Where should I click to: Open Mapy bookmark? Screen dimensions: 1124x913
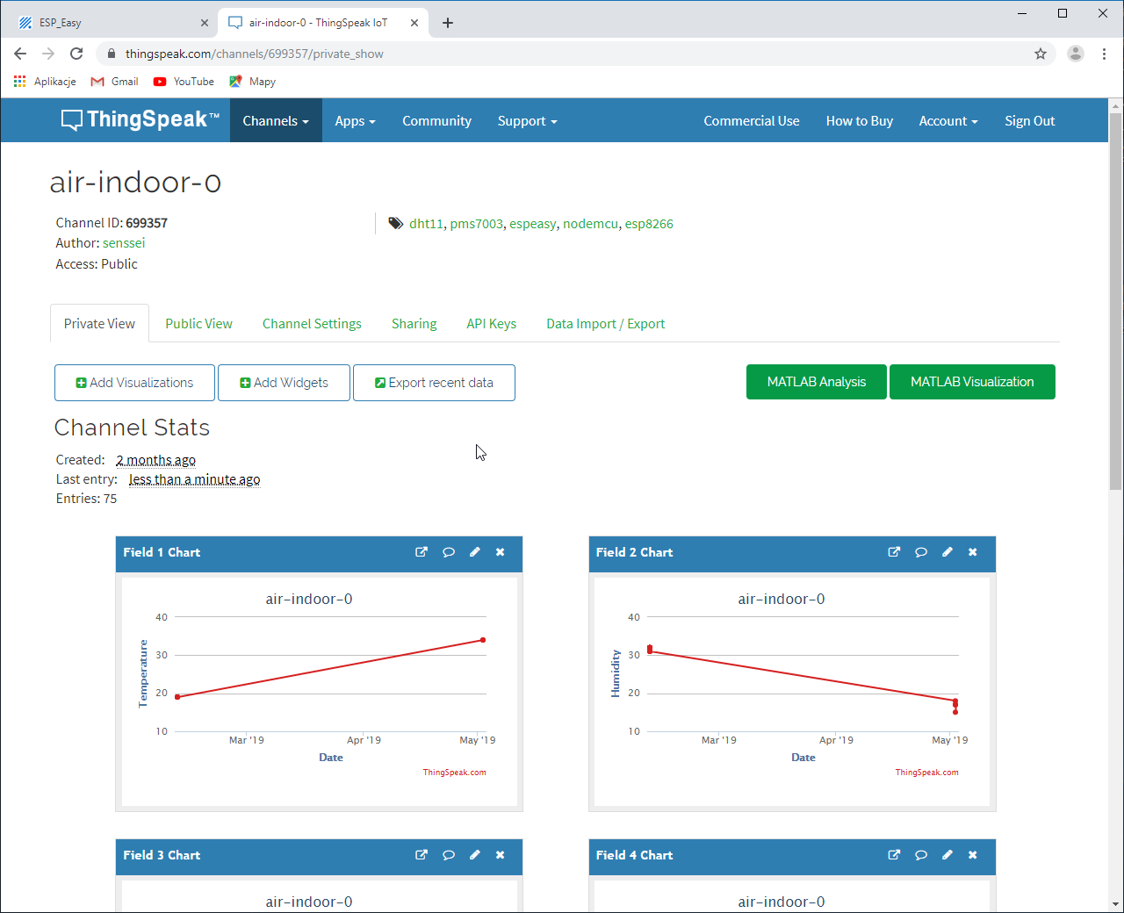[252, 82]
